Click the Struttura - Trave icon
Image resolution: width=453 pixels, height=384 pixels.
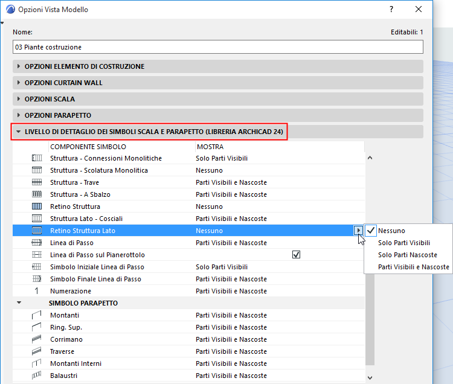(37, 182)
